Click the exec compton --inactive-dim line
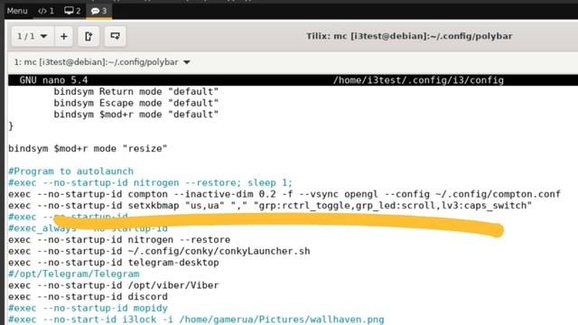578x325 pixels. (x=284, y=194)
